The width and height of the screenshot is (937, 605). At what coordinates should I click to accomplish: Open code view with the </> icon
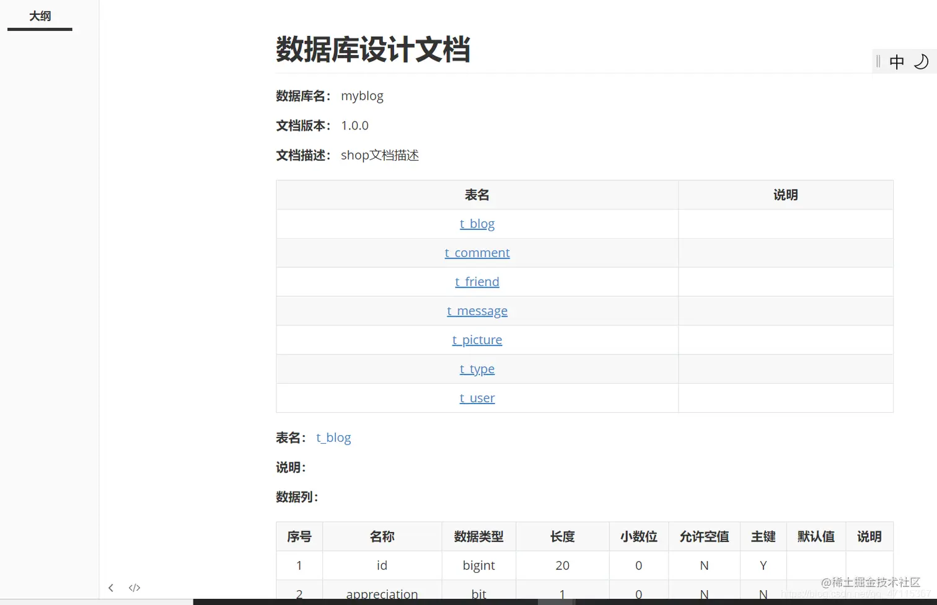(x=134, y=588)
